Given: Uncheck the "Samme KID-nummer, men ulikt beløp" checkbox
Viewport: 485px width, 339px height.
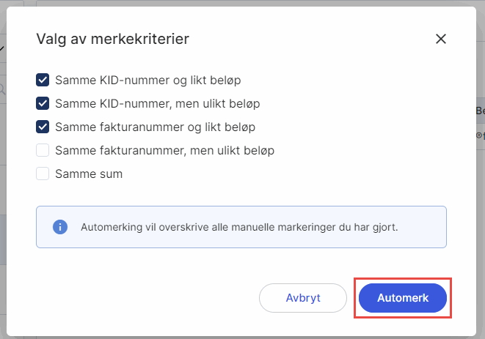Looking at the screenshot, I should (43, 103).
